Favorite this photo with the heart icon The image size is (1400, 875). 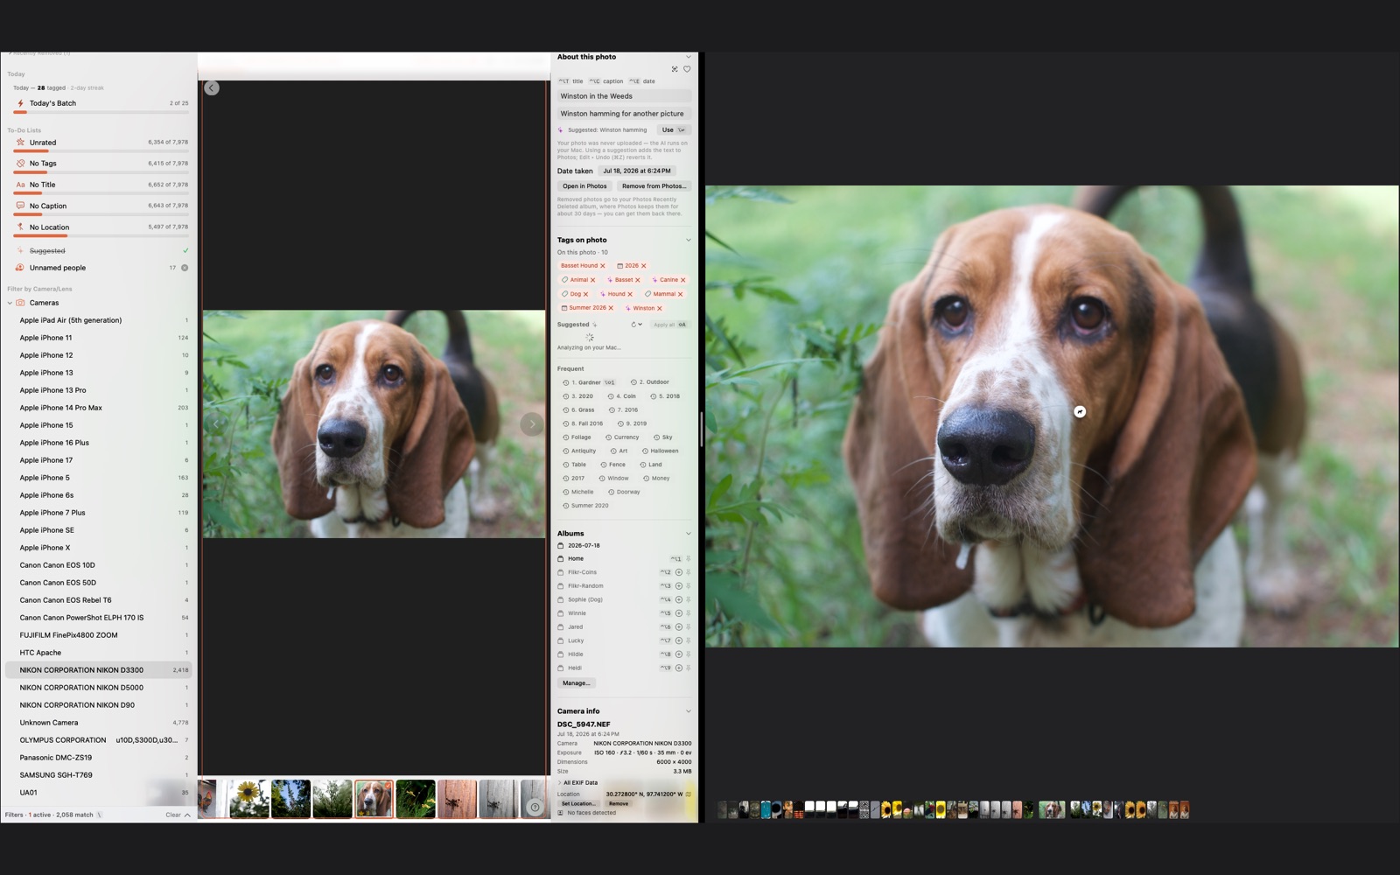tap(687, 69)
